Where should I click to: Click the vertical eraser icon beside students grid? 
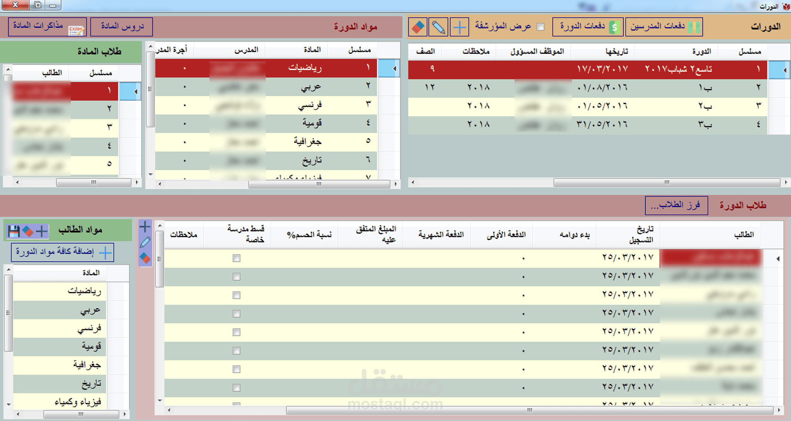pos(145,258)
